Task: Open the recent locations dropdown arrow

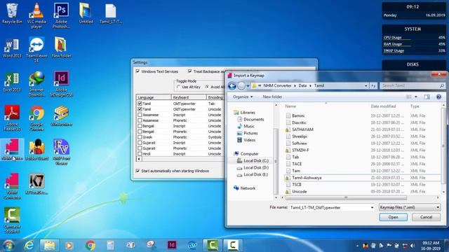Action: pos(248,85)
